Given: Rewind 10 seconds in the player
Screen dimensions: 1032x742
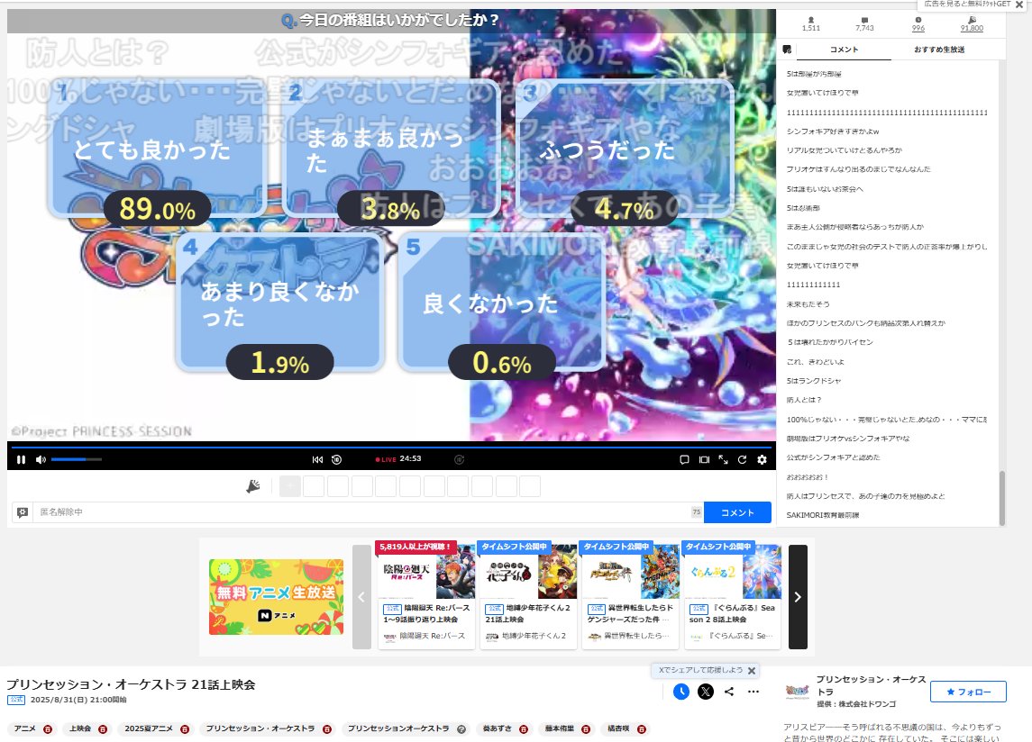Looking at the screenshot, I should coord(336,460).
